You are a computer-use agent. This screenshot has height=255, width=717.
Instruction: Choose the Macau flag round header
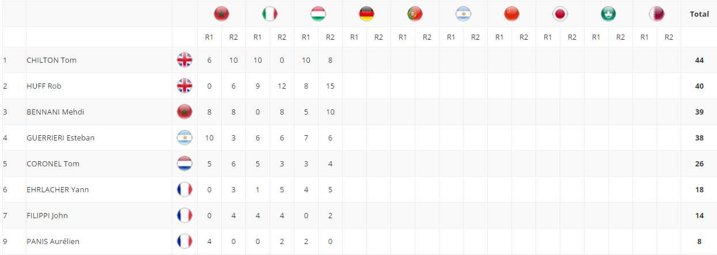click(608, 14)
